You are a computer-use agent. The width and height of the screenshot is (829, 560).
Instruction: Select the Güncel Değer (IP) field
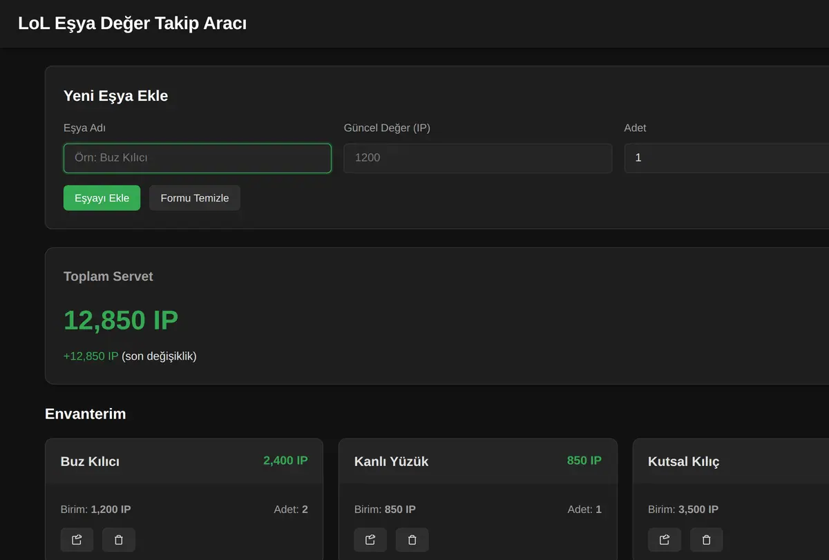478,158
